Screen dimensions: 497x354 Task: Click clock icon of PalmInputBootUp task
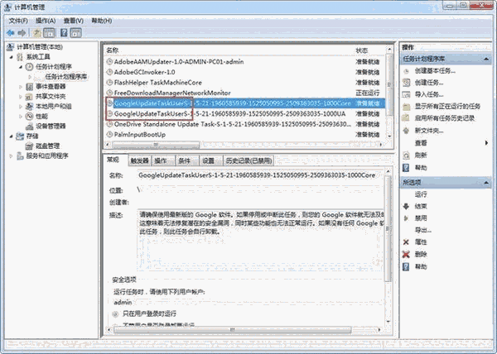pos(109,135)
